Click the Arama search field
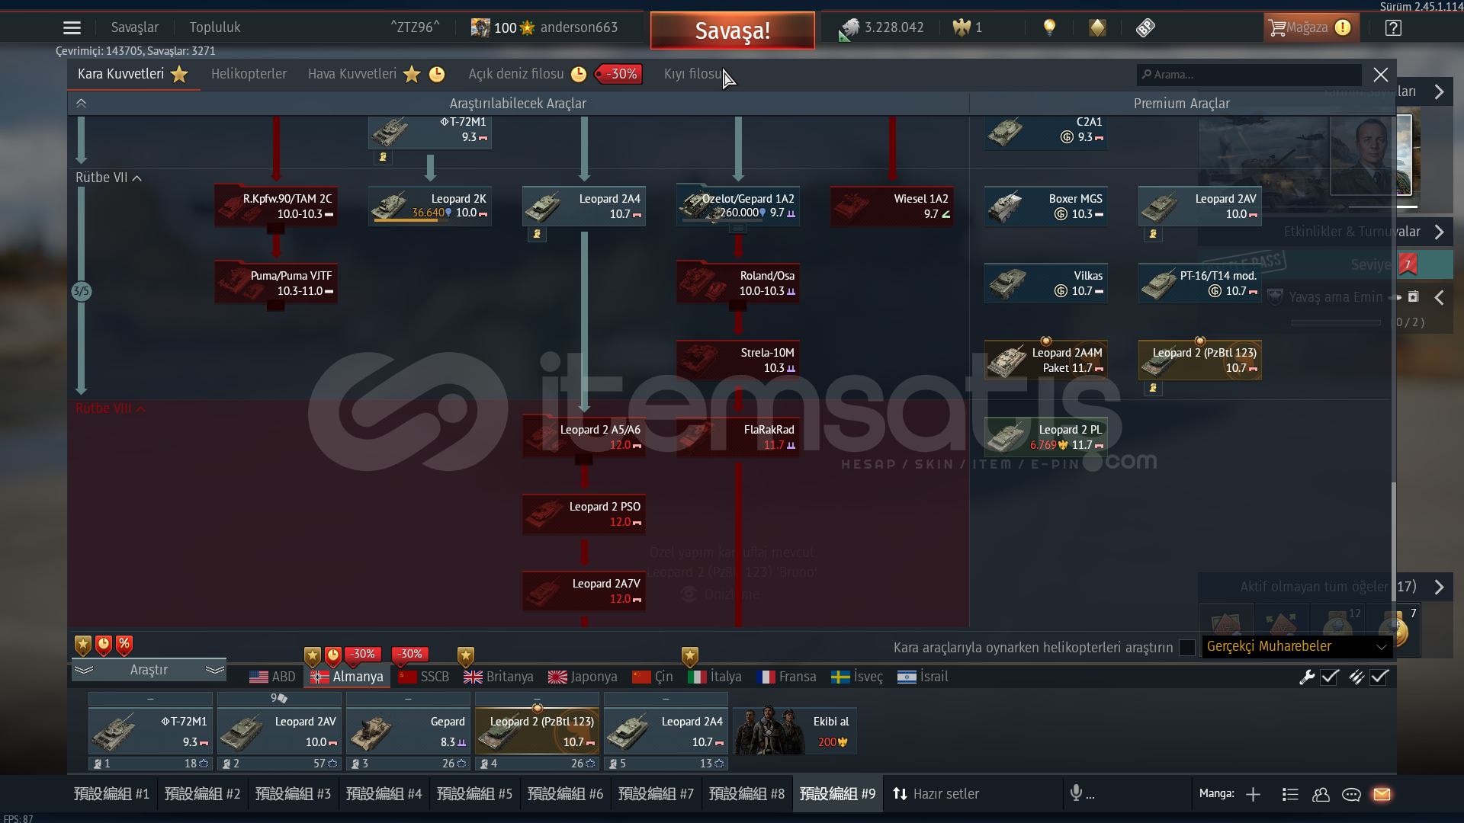 point(1250,75)
